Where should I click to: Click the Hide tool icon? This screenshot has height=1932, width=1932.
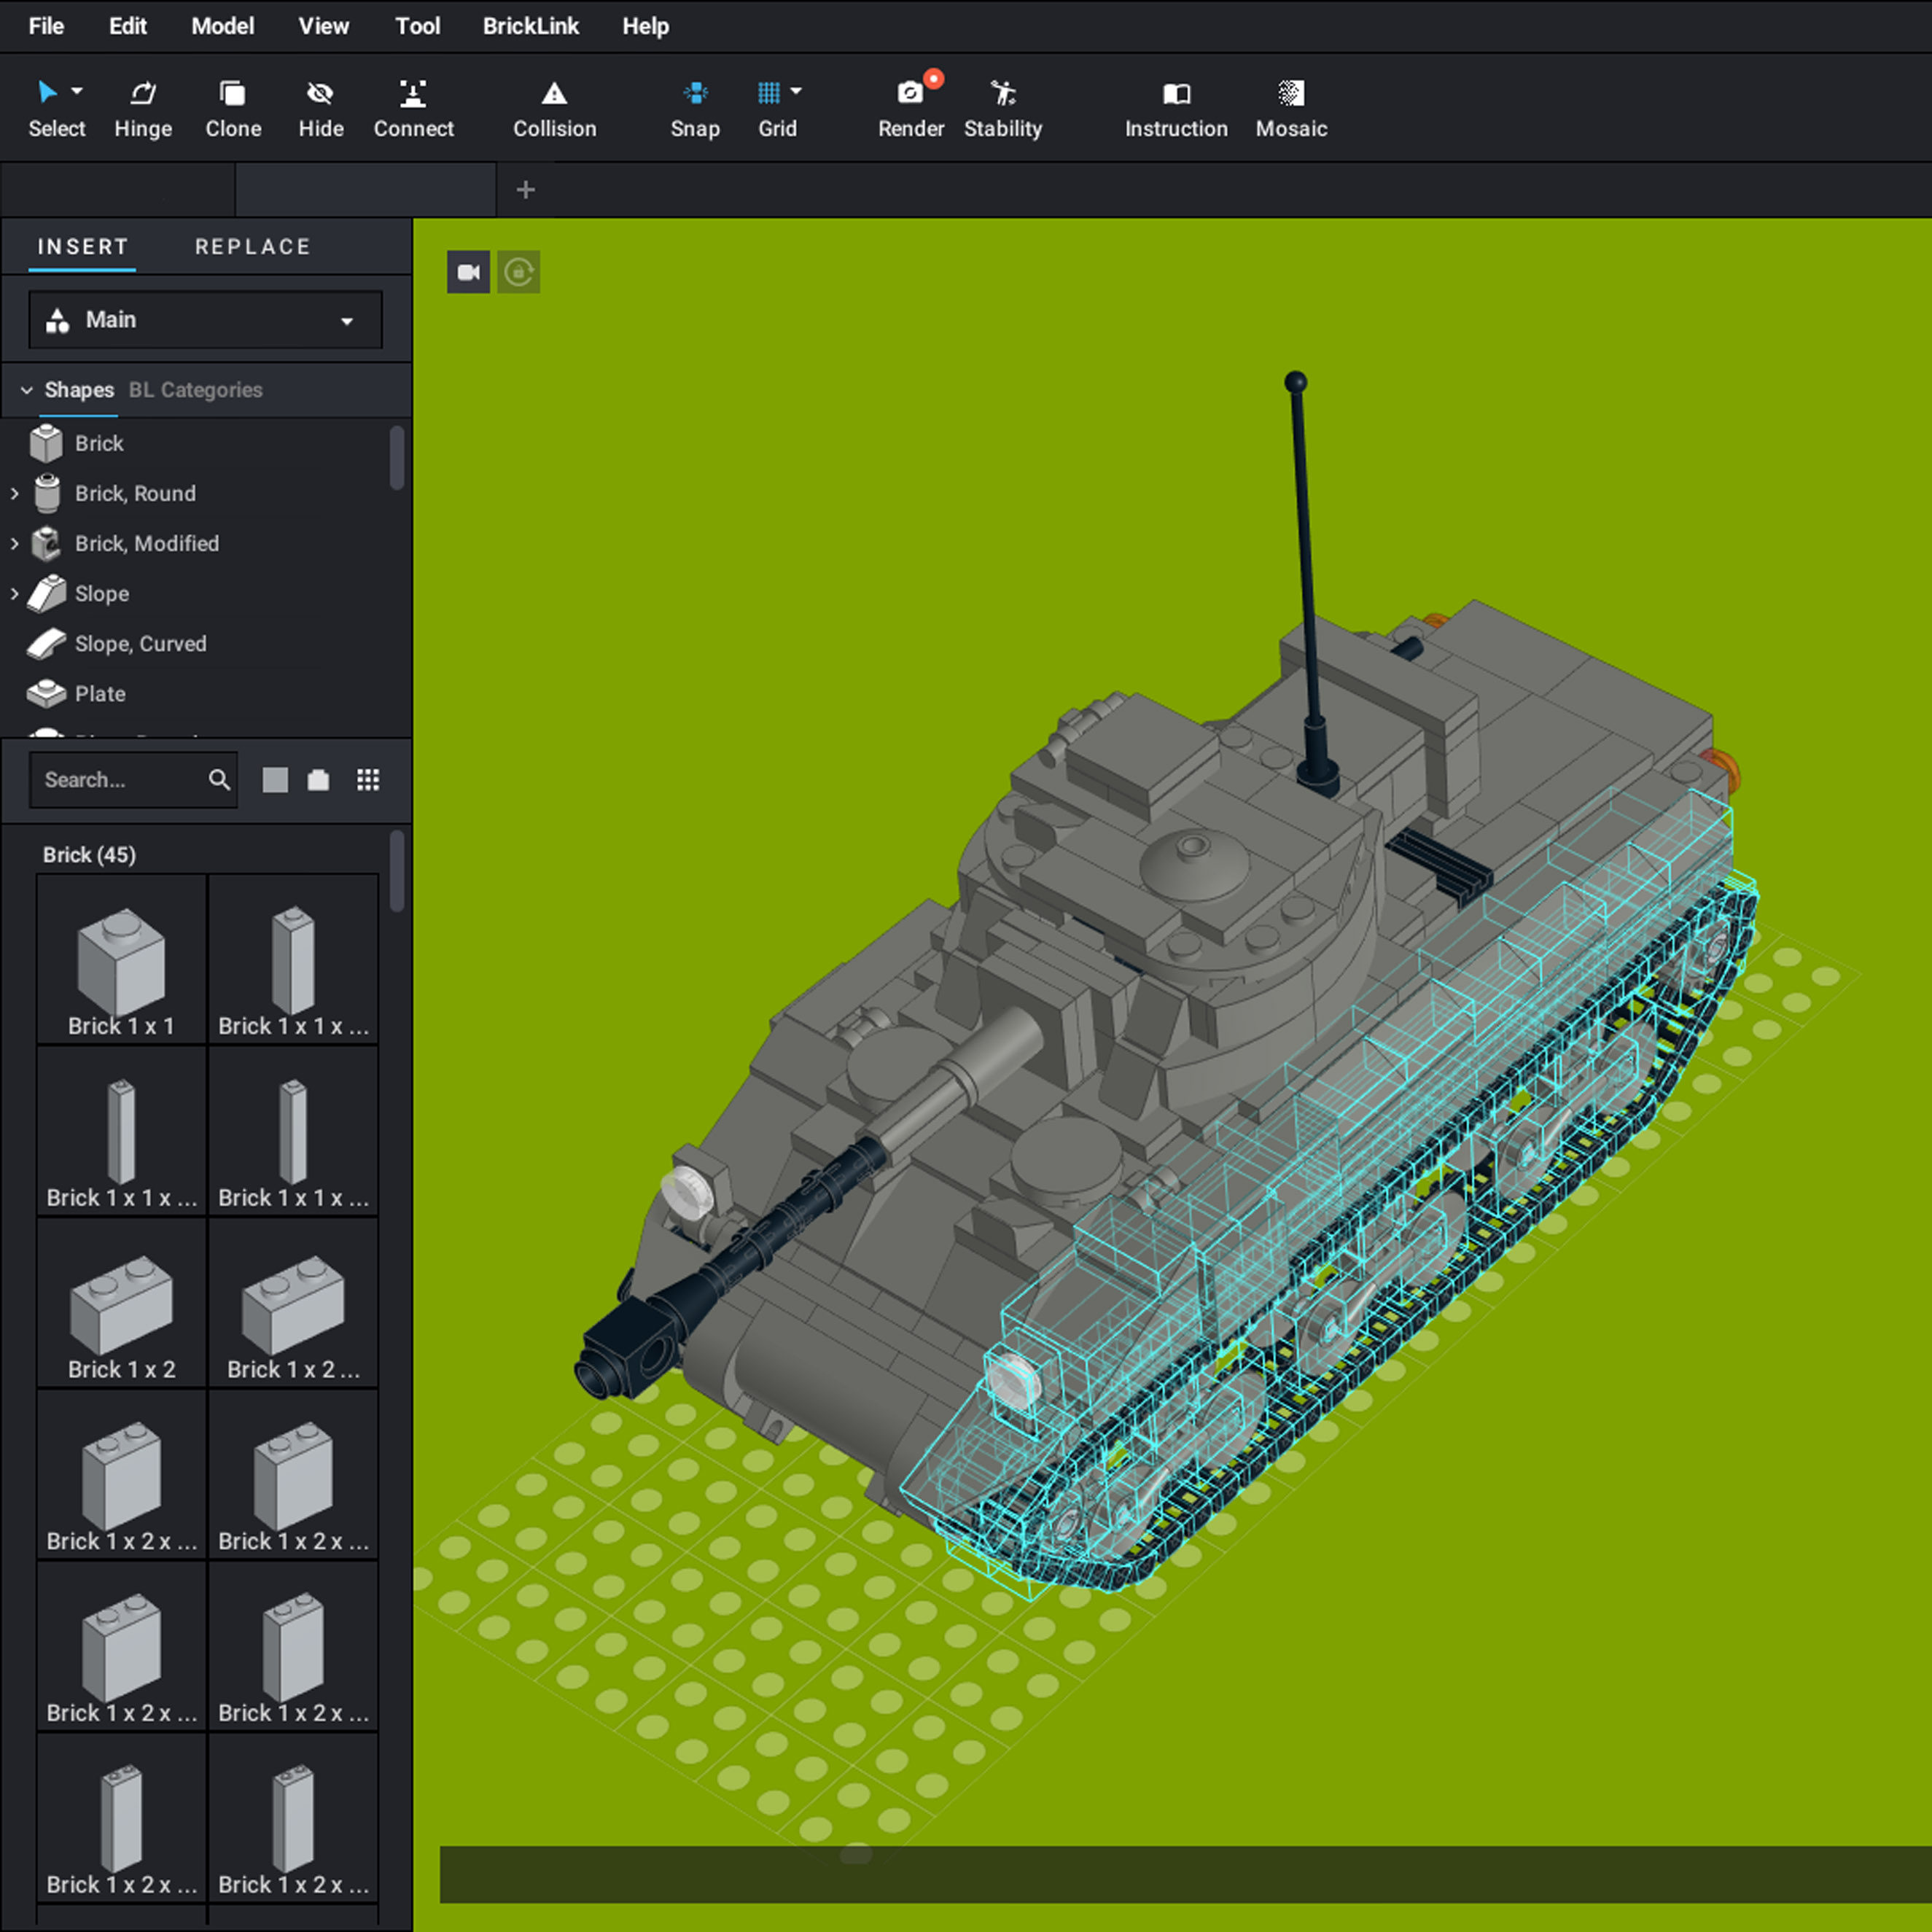coord(320,94)
